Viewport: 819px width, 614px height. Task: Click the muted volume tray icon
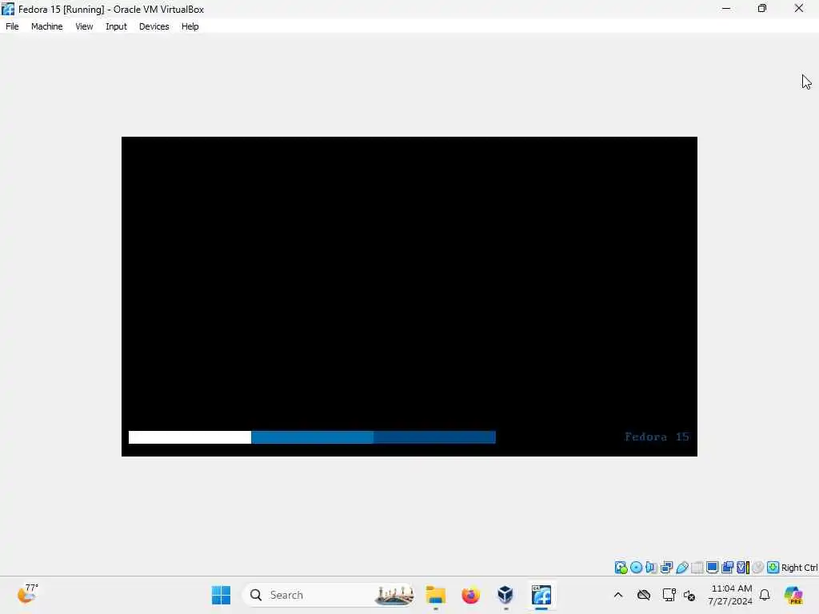689,595
